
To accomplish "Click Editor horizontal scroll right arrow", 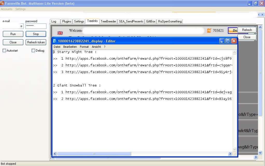I will click(230, 154).
